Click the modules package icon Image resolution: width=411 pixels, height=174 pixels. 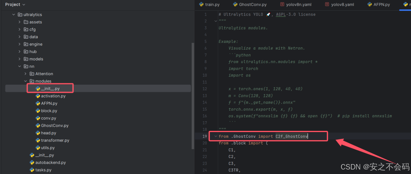coord(32,81)
